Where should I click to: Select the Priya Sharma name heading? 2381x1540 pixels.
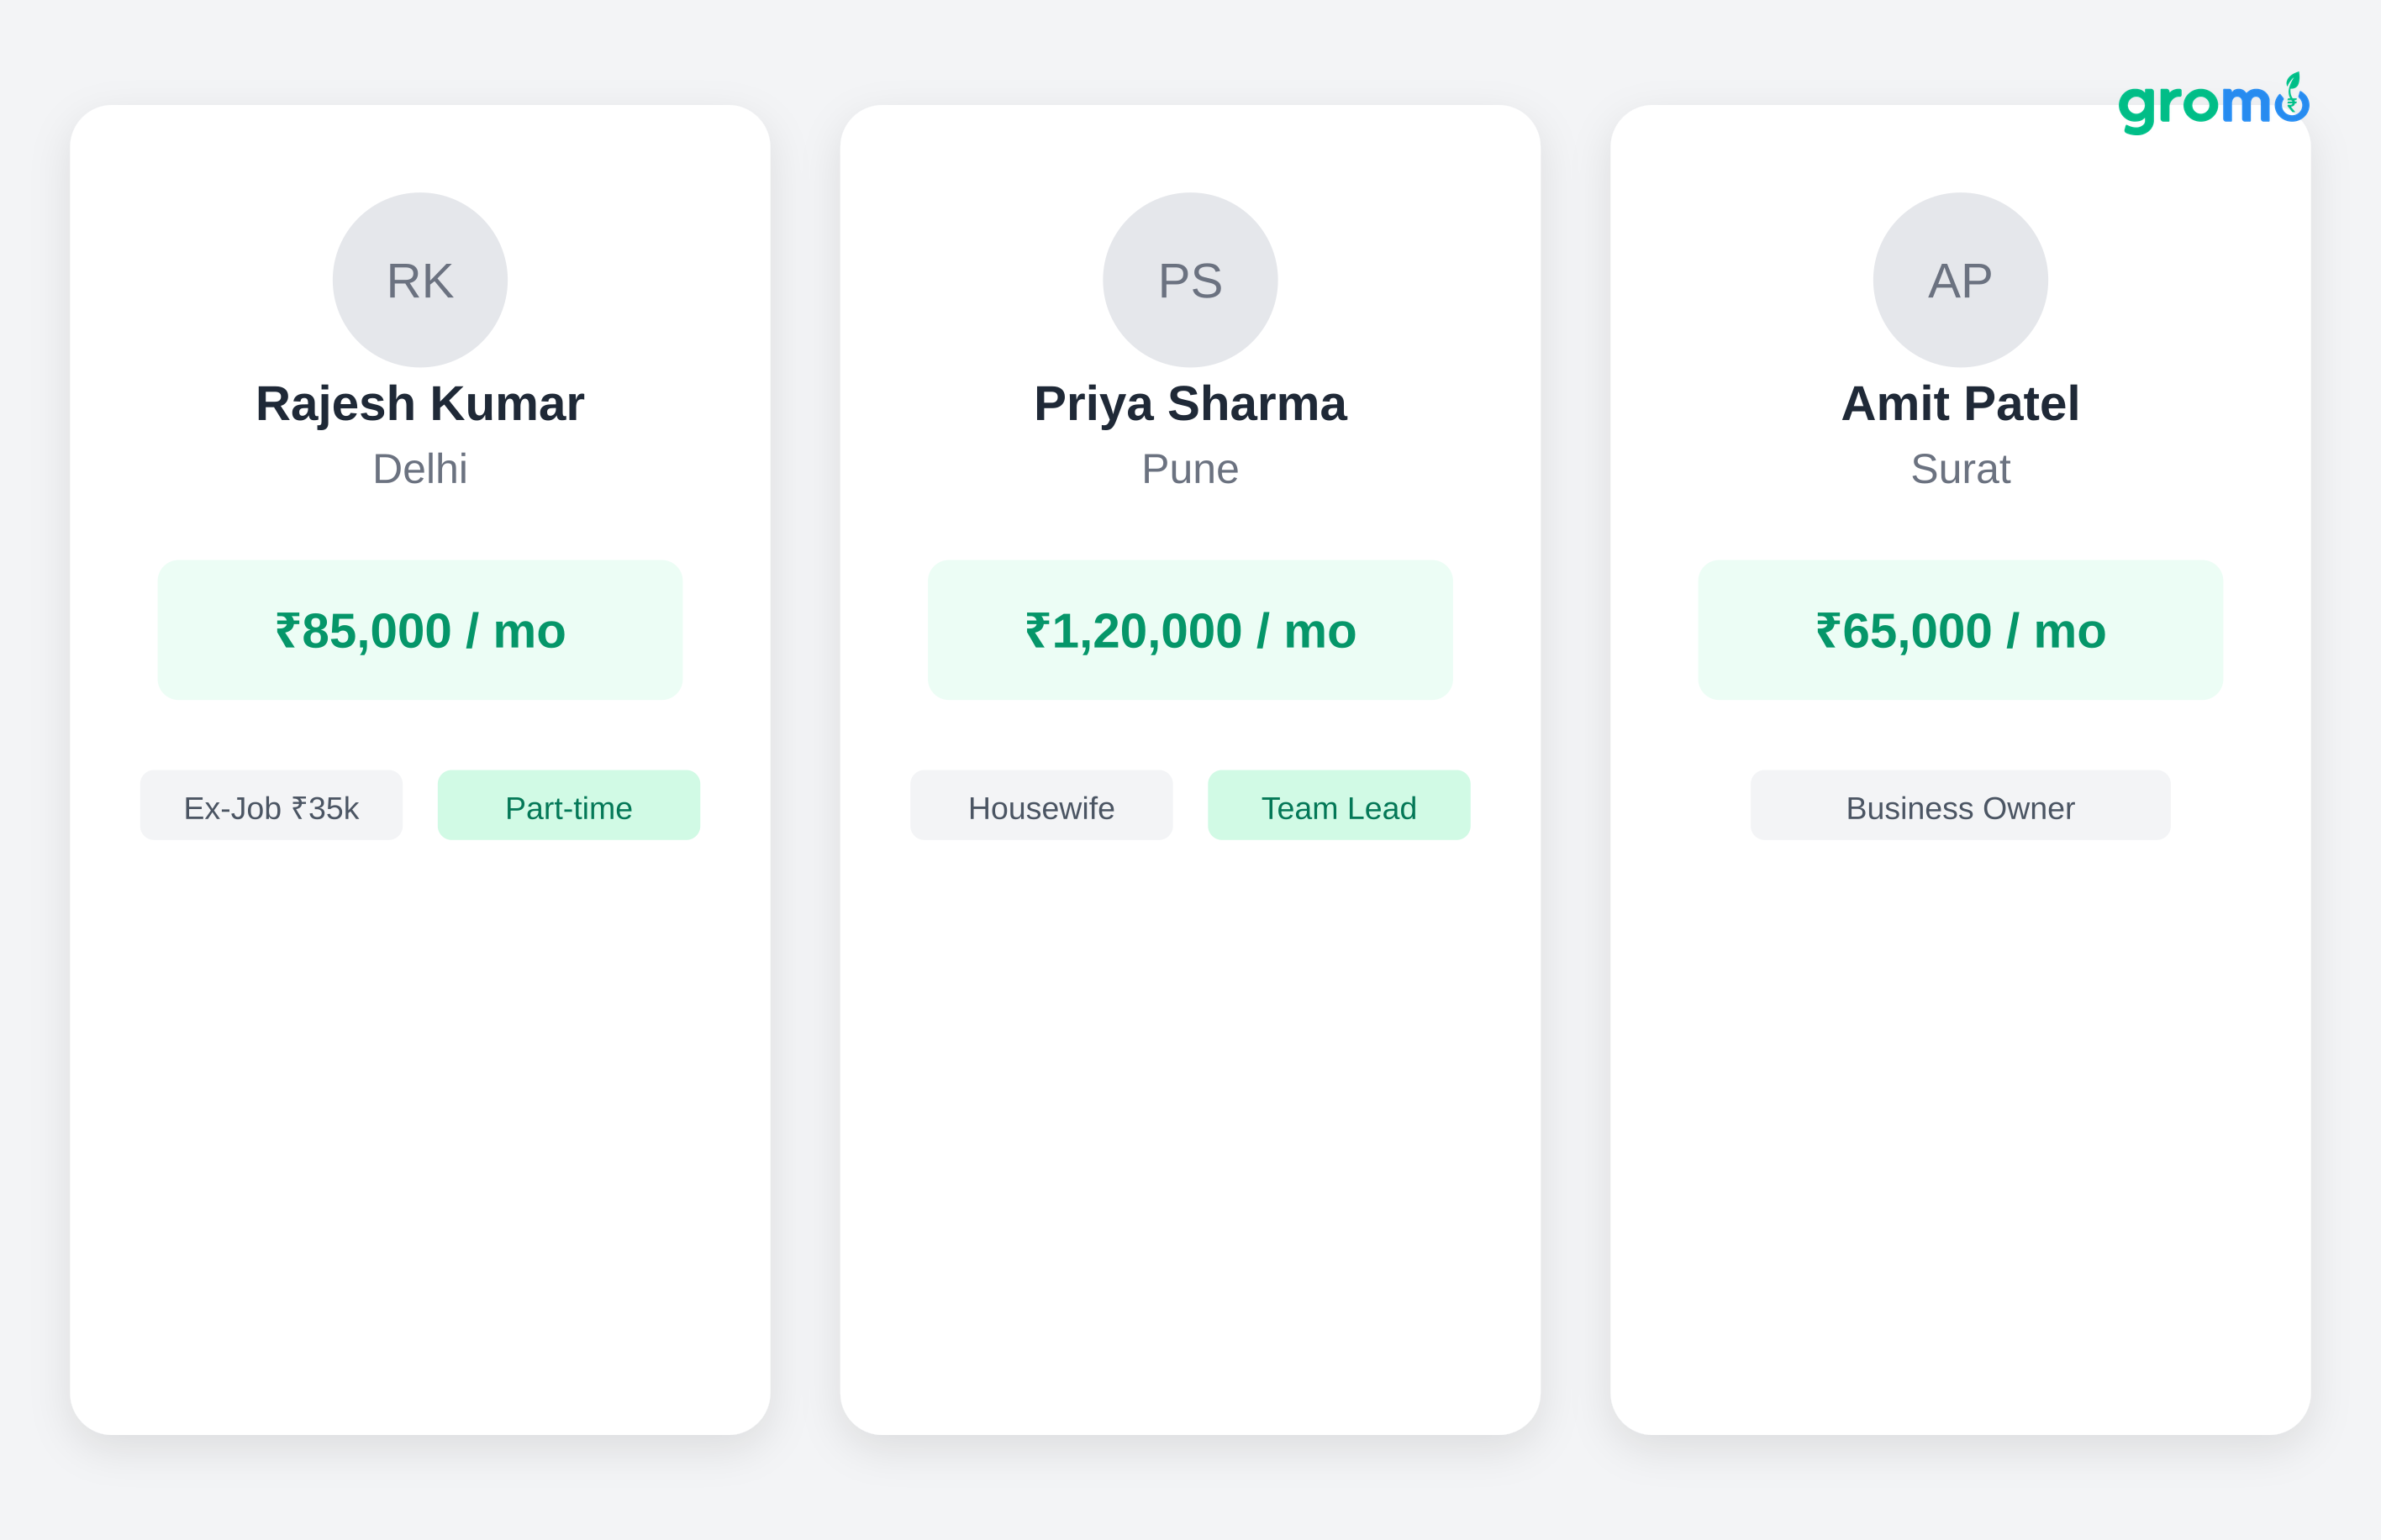point(1189,404)
